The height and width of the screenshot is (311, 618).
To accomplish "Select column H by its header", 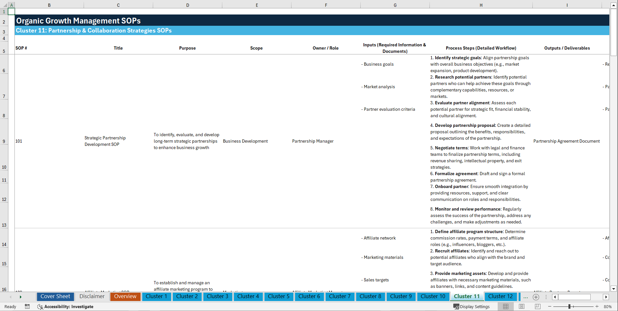I will 481,5.
